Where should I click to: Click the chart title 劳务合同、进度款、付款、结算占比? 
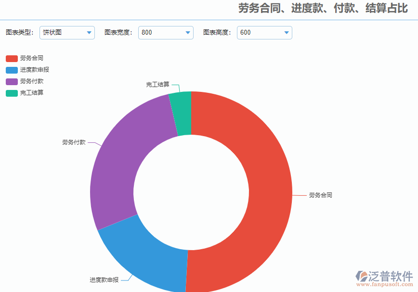point(322,9)
